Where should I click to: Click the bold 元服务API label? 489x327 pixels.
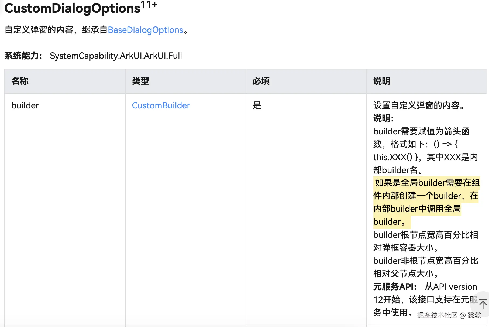(x=395, y=287)
